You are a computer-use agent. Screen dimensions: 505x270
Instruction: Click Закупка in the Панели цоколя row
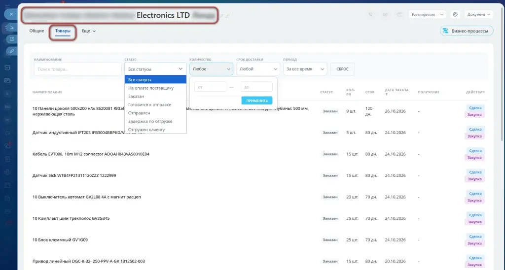pos(474,115)
